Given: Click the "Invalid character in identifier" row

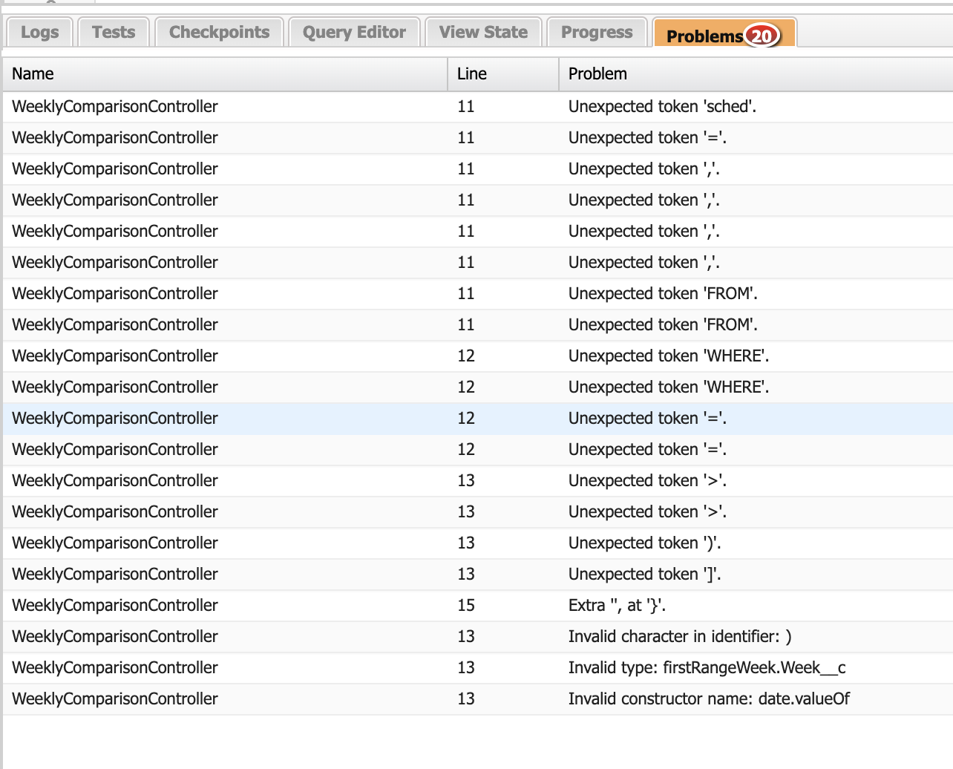Looking at the screenshot, I should (x=679, y=637).
